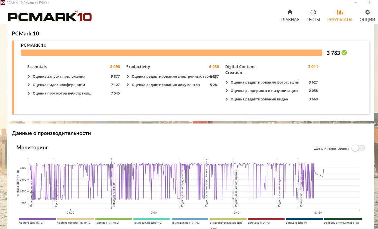Click the Results bar chart icon
378x229 pixels.
pyautogui.click(x=340, y=12)
